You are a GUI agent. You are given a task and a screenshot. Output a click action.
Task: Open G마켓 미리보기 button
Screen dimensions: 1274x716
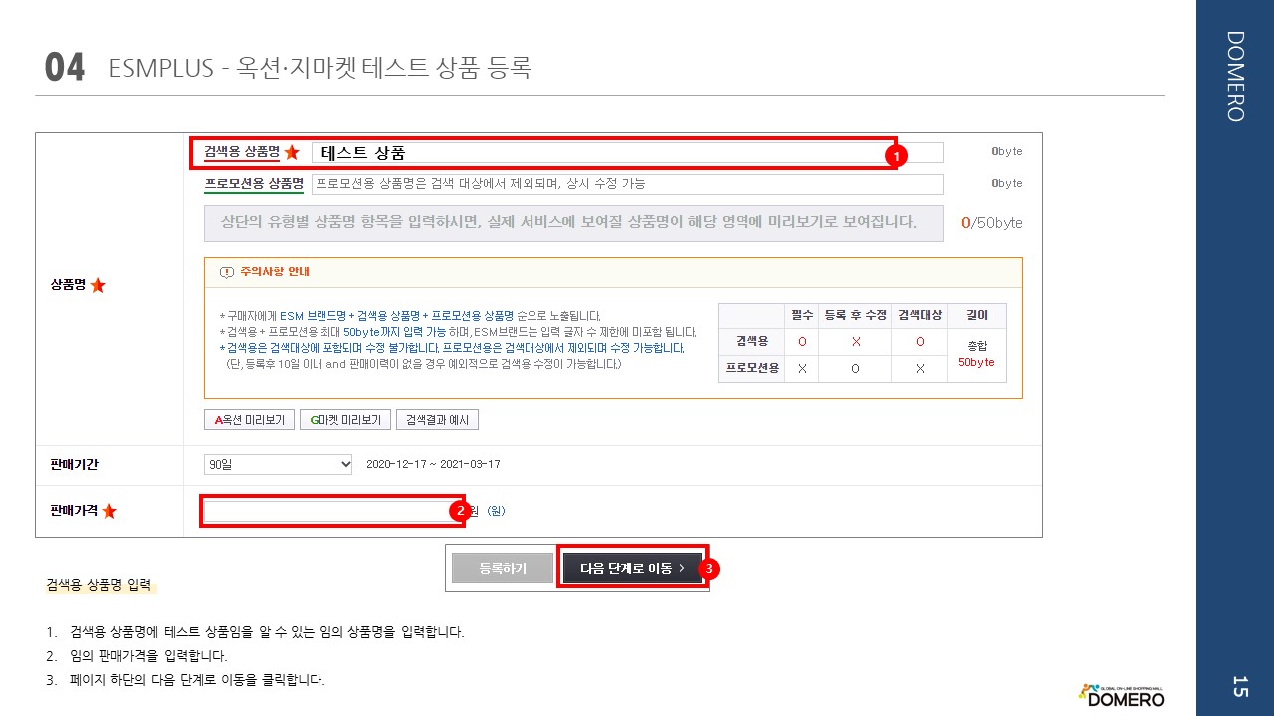[x=345, y=420]
